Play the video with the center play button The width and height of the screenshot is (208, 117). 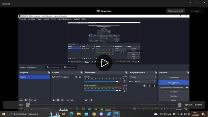pyautogui.click(x=104, y=63)
